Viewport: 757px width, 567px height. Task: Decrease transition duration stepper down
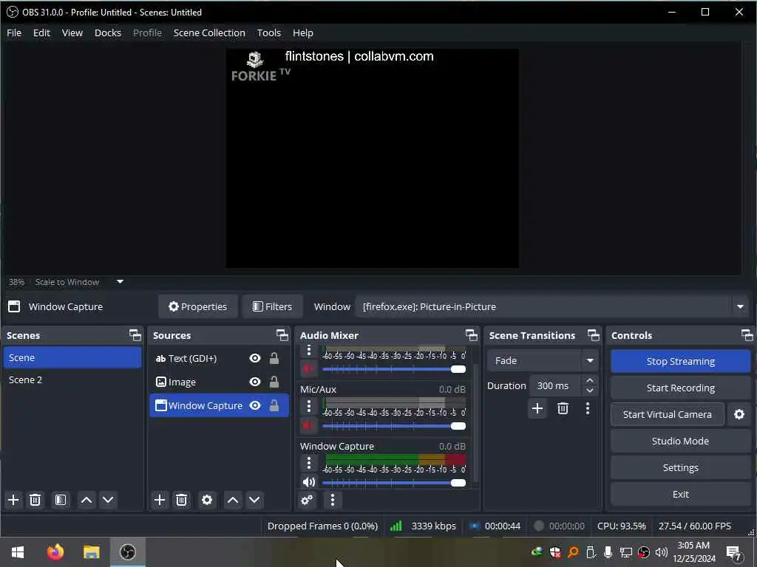coord(589,391)
